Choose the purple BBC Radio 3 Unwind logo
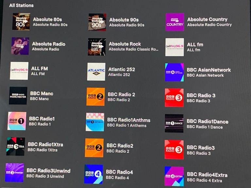This screenshot has width=251, height=188. [x=15, y=172]
